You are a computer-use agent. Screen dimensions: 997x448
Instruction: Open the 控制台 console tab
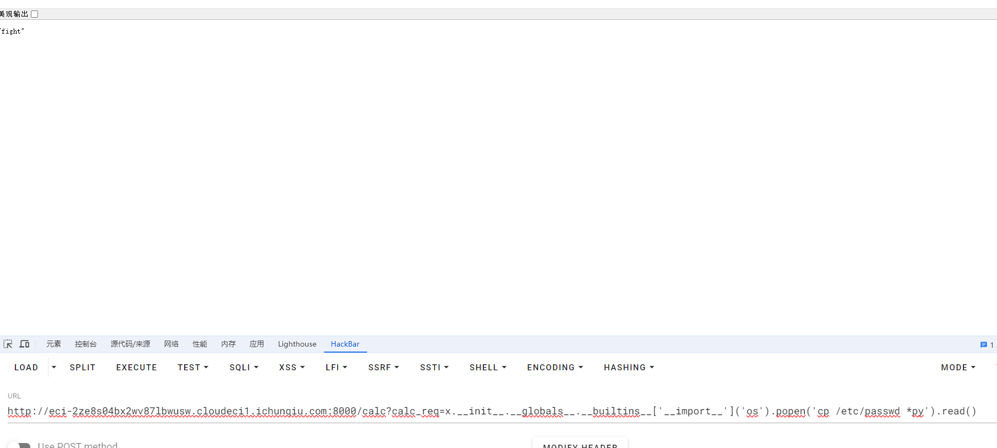[x=85, y=344]
